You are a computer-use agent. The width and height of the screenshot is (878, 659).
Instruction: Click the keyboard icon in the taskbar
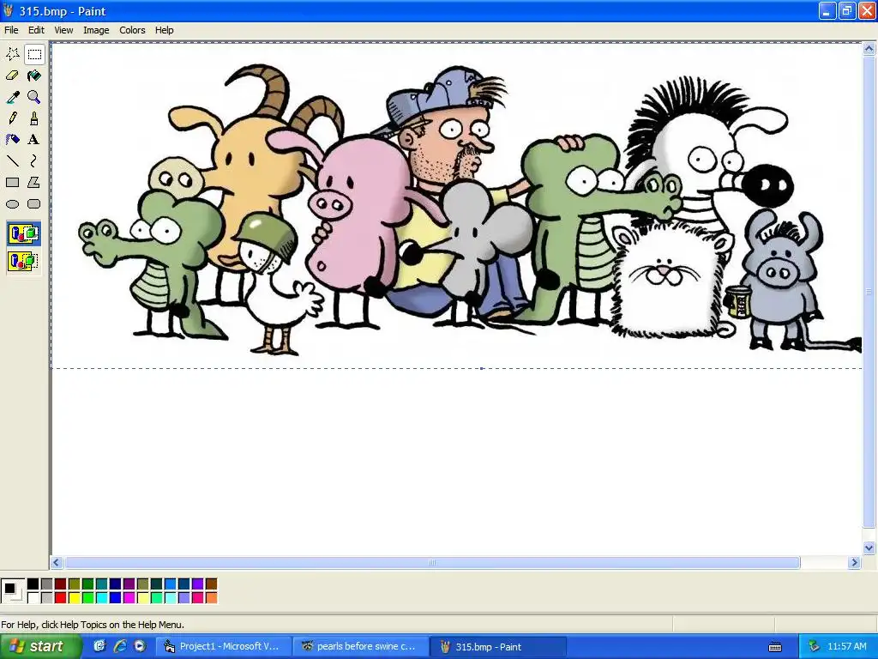pyautogui.click(x=775, y=647)
